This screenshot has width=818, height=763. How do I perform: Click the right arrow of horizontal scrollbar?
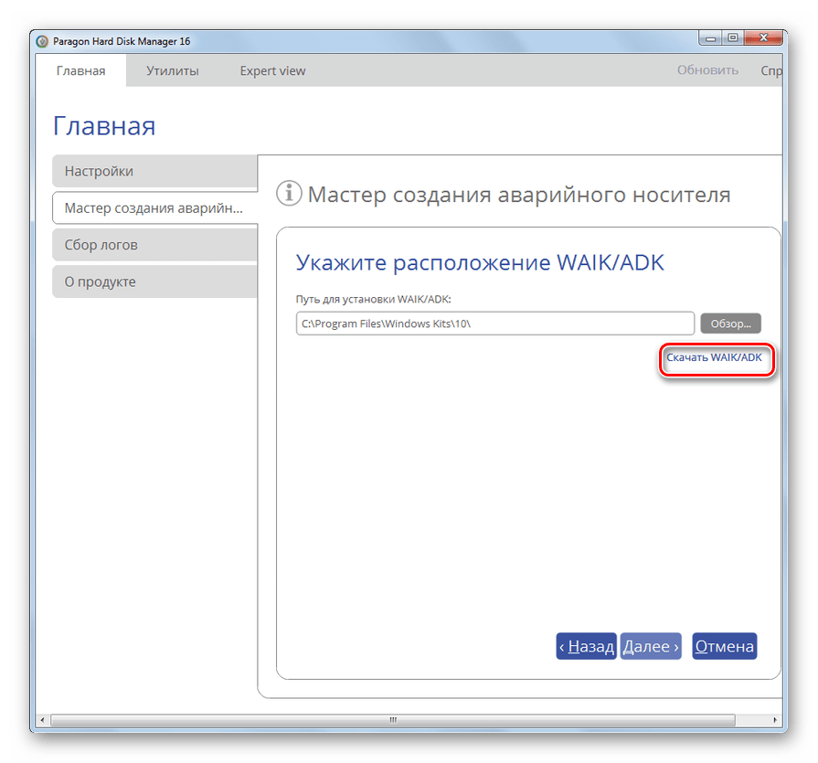pyautogui.click(x=775, y=720)
